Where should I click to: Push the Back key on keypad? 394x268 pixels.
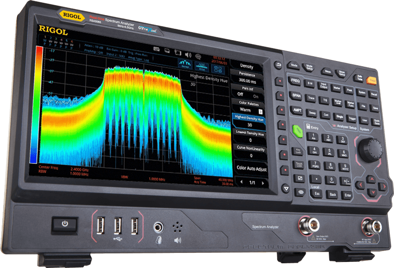pos(333,194)
